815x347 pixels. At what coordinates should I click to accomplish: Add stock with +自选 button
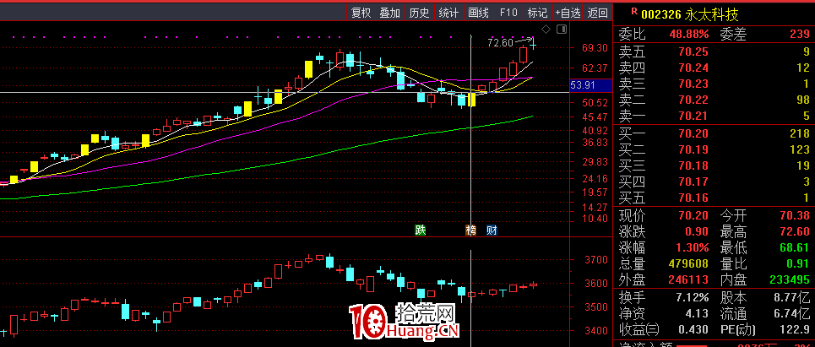click(568, 13)
